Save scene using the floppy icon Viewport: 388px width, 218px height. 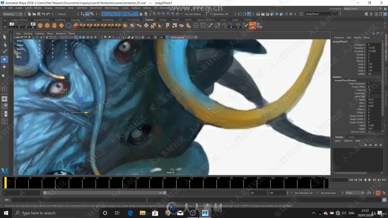(38, 14)
